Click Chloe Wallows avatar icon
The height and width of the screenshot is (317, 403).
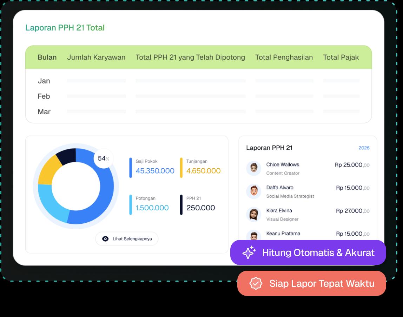click(253, 168)
